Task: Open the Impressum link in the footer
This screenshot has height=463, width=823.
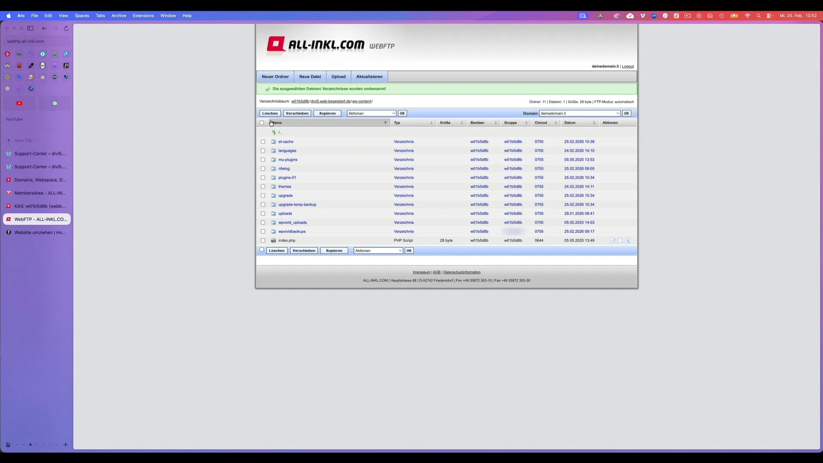Action: click(x=421, y=272)
